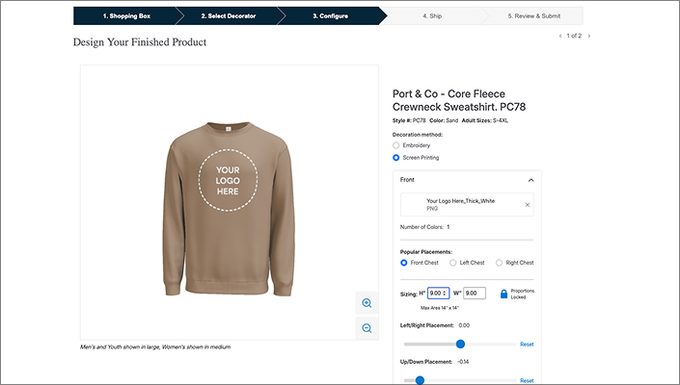This screenshot has width=680, height=385.
Task: Click the Left/Right Placement slider handle
Action: coord(460,344)
